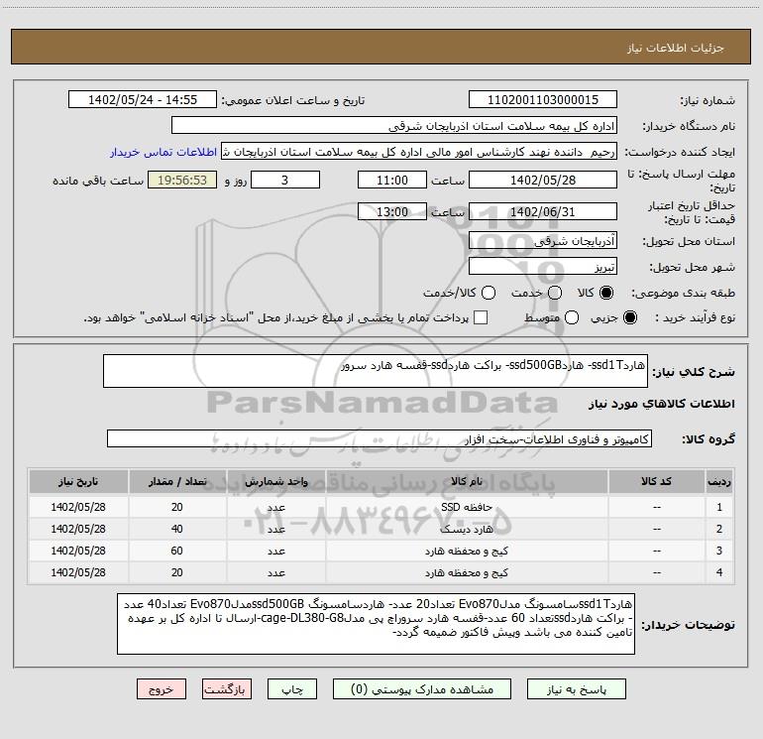Select the متوسط purchase type radio
The image size is (763, 739).
(572, 317)
